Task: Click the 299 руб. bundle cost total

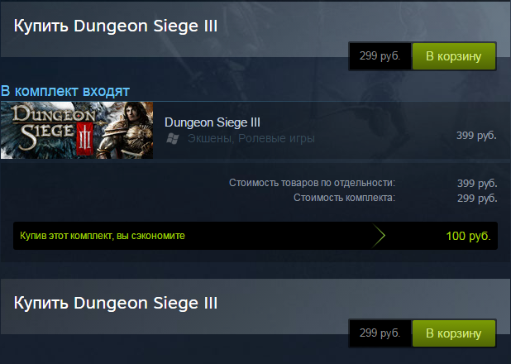Action: click(477, 199)
